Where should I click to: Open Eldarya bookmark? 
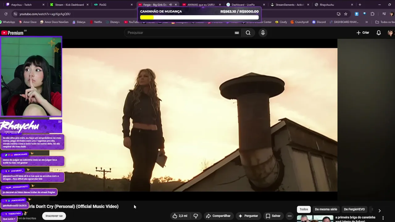79,22
